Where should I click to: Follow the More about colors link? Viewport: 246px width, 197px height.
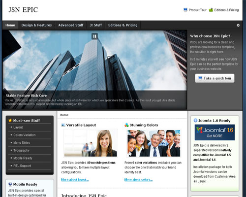138,180
